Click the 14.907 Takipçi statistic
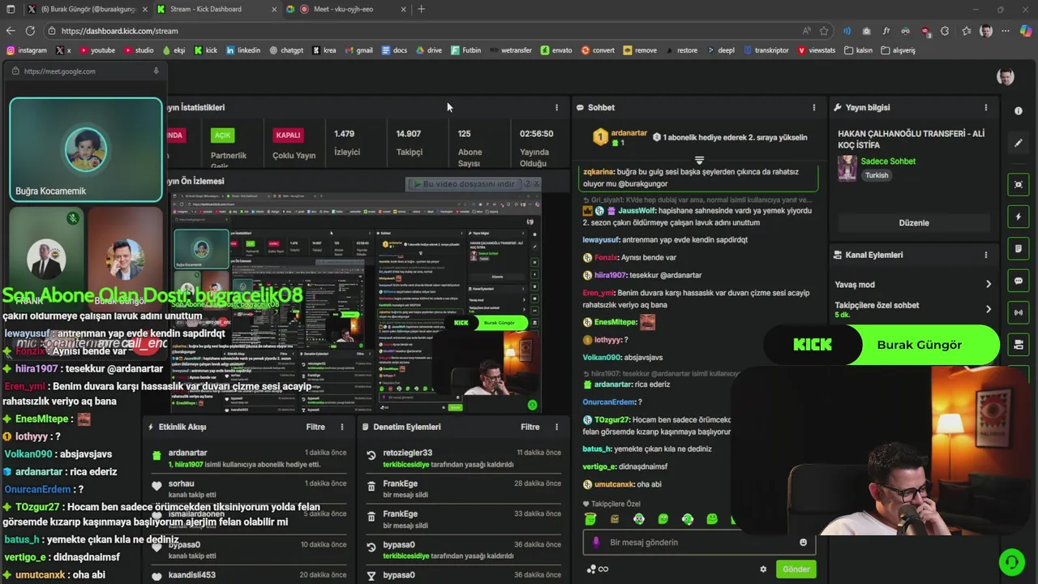This screenshot has width=1038, height=584. [410, 143]
